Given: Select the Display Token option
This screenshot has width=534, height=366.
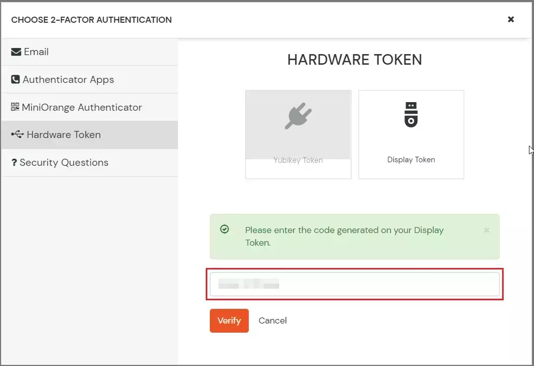Looking at the screenshot, I should point(411,134).
